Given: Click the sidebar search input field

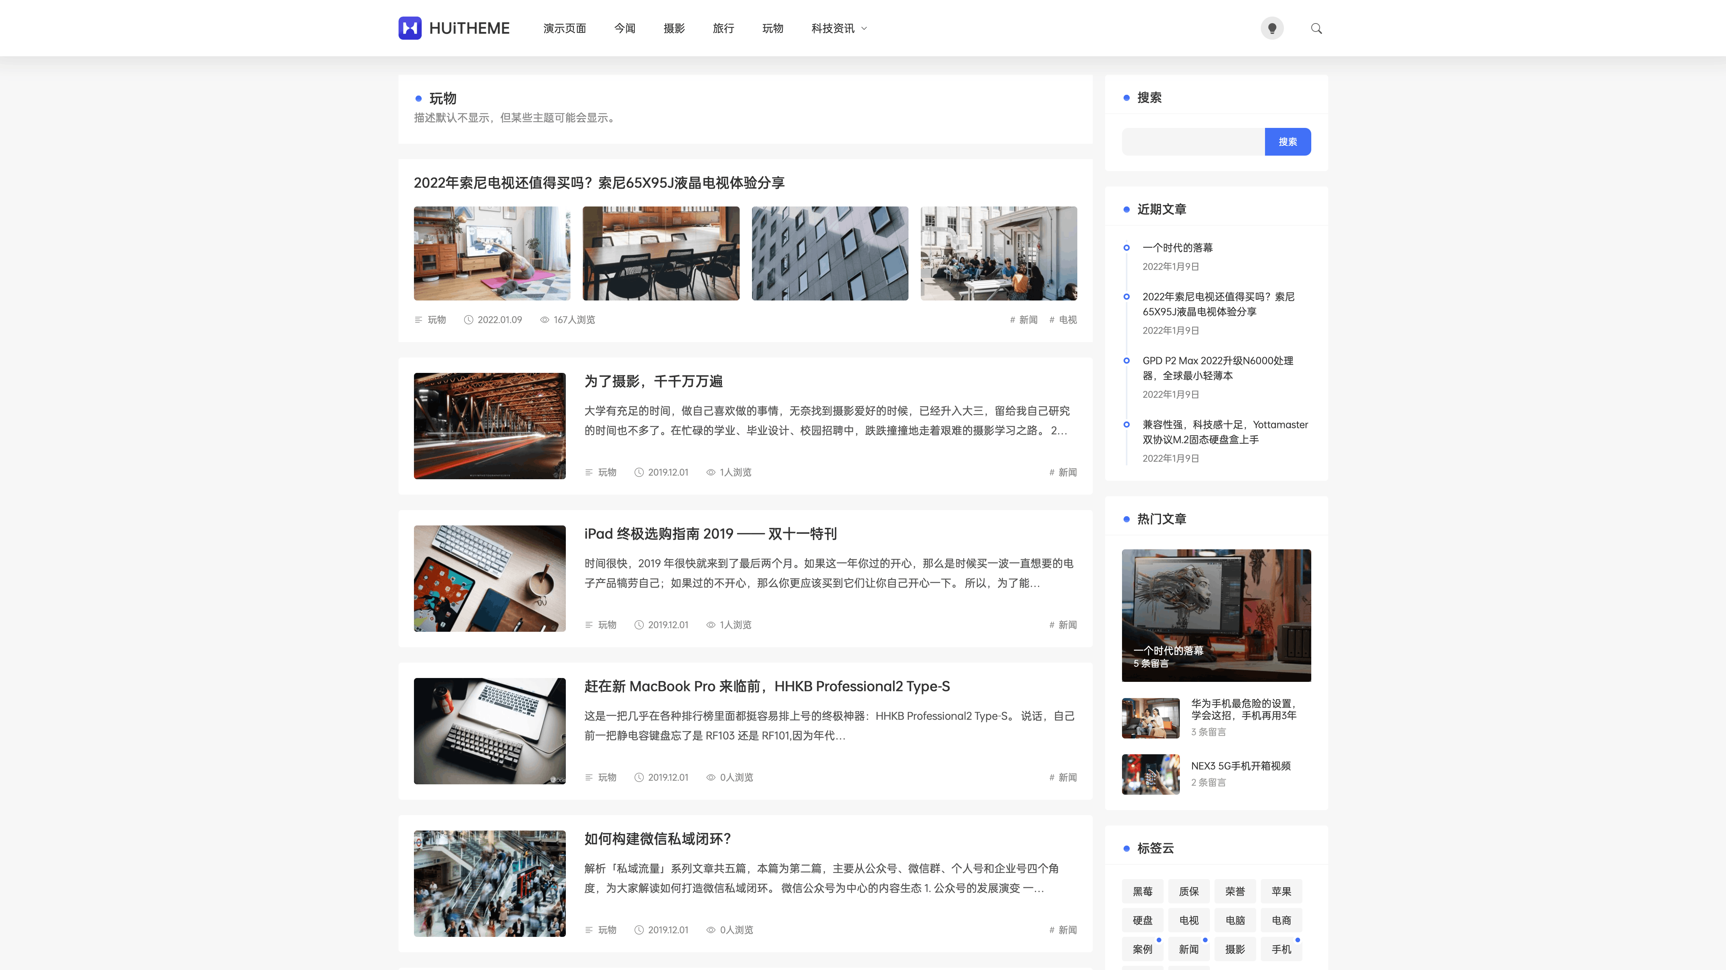Looking at the screenshot, I should click(x=1193, y=141).
